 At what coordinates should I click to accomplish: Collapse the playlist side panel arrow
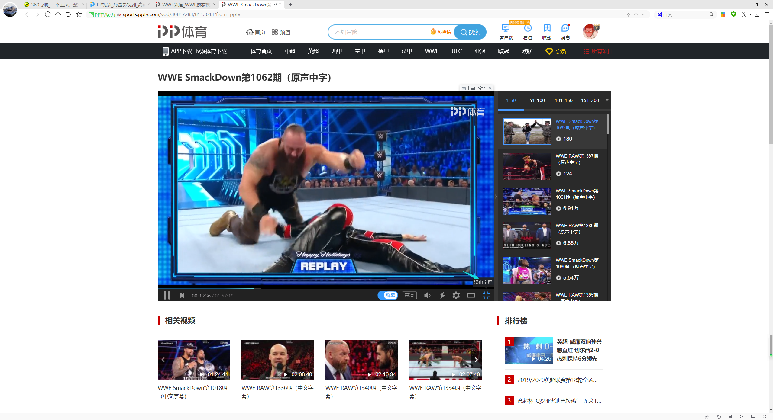tap(496, 197)
